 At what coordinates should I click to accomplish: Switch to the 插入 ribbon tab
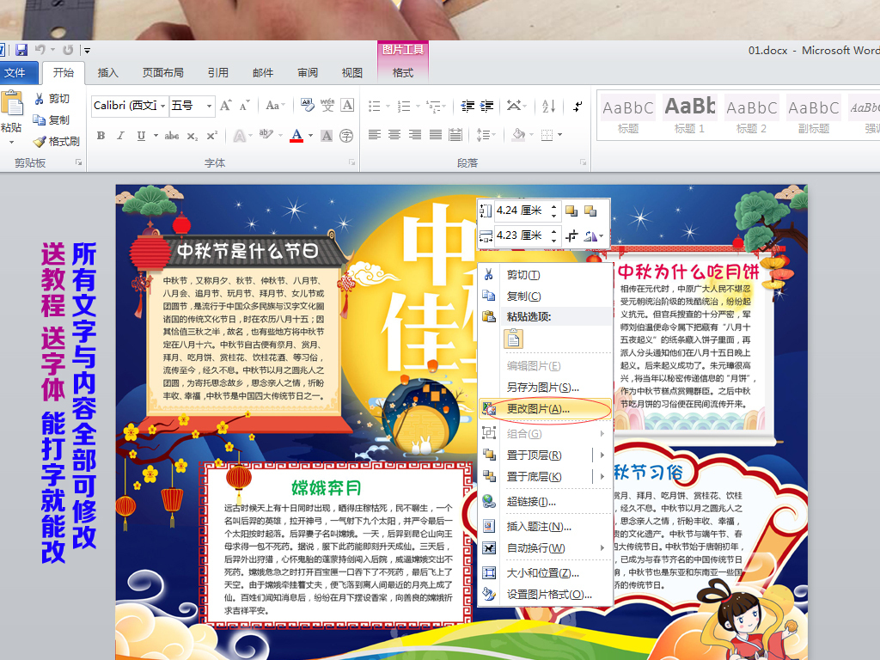pos(107,73)
